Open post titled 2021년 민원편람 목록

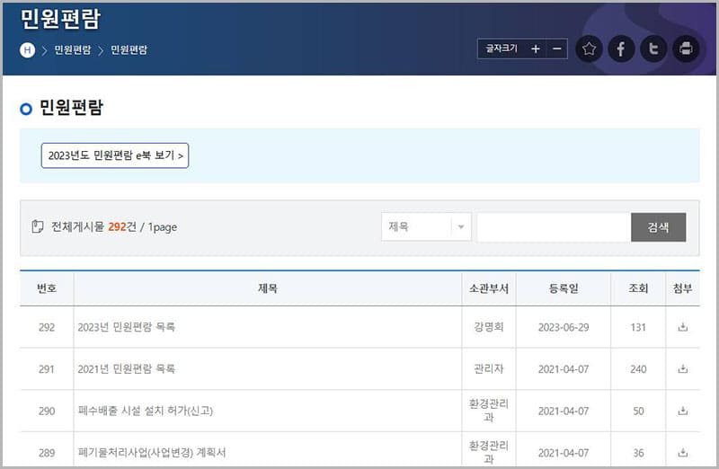click(x=127, y=368)
